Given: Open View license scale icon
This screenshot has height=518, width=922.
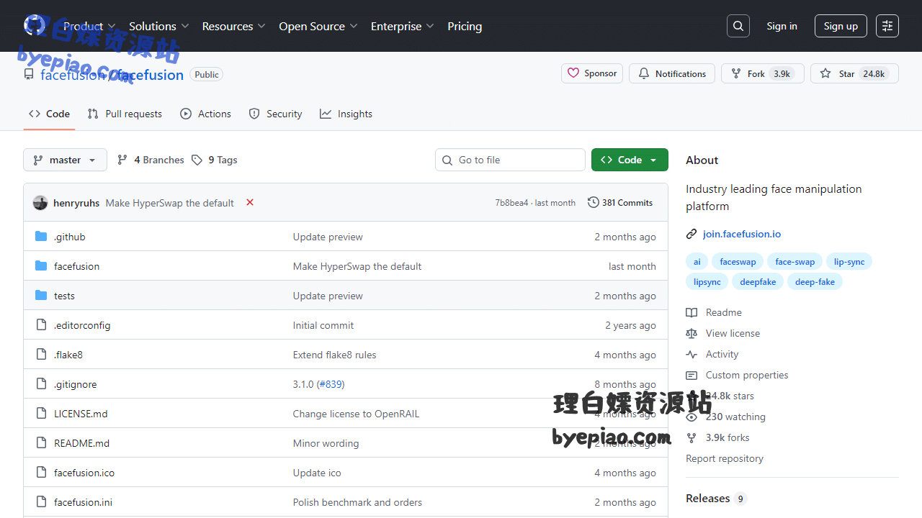Looking at the screenshot, I should coord(691,333).
